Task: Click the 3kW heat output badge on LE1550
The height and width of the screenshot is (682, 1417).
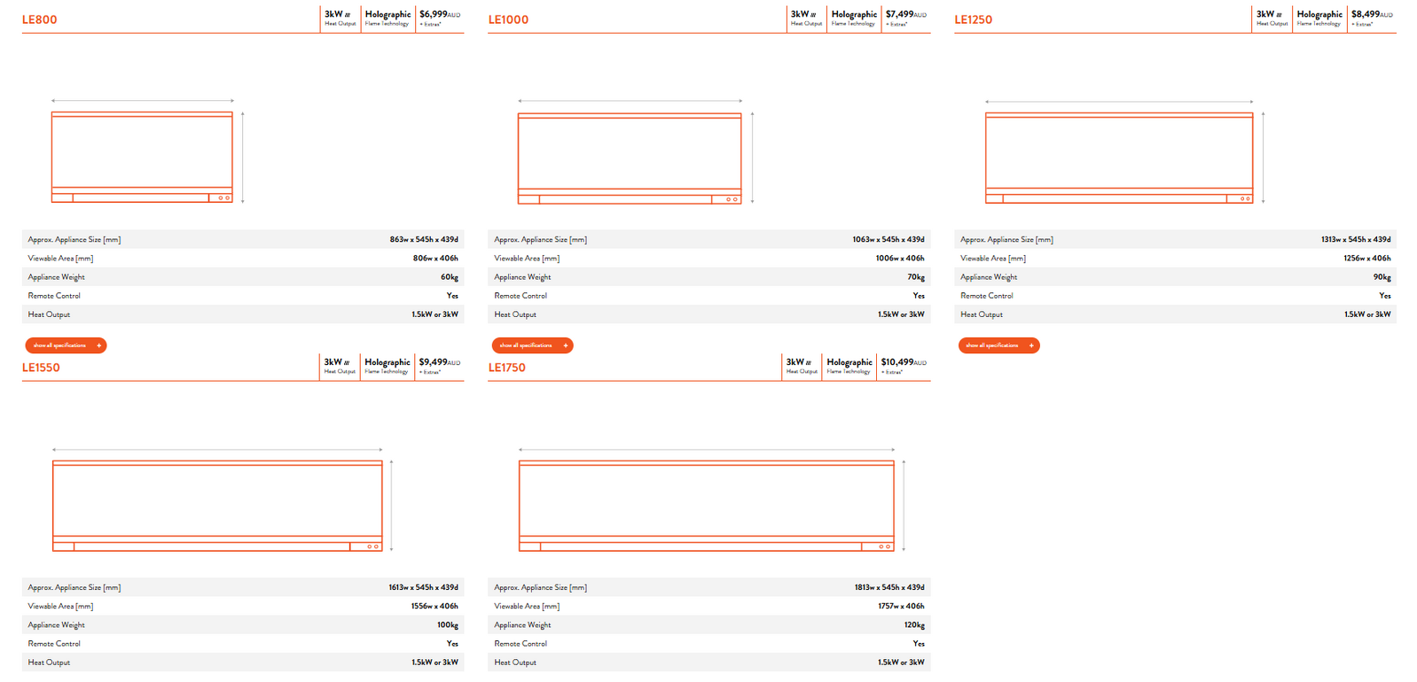Action: tap(340, 366)
